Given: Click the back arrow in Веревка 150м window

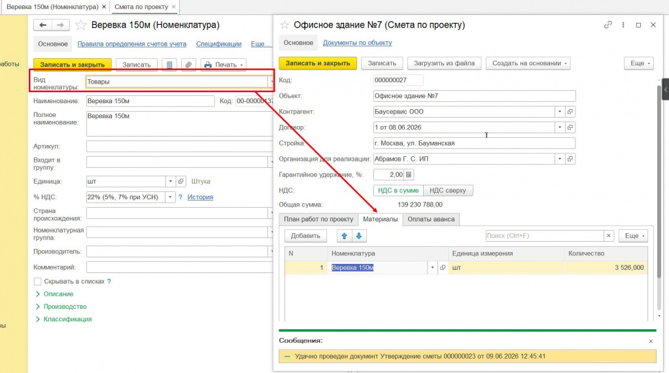Looking at the screenshot, I should (x=43, y=25).
